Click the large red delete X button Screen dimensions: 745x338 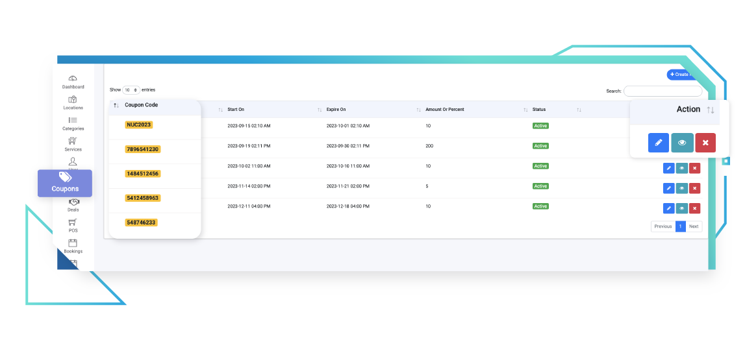705,143
